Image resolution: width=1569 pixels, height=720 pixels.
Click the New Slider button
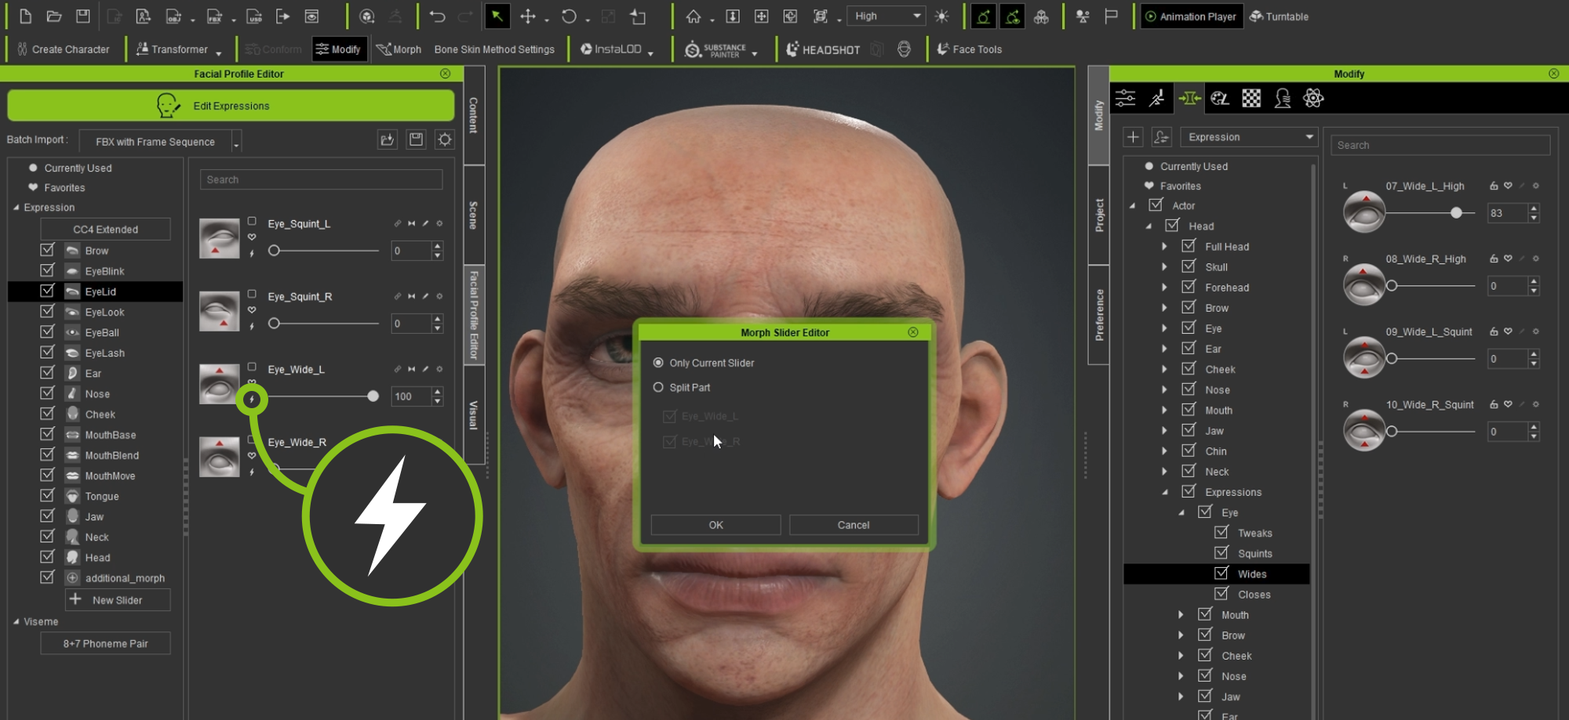coord(118,600)
